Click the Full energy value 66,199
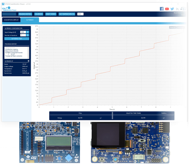Viewport: 189px width, 165px height. tap(80, 118)
